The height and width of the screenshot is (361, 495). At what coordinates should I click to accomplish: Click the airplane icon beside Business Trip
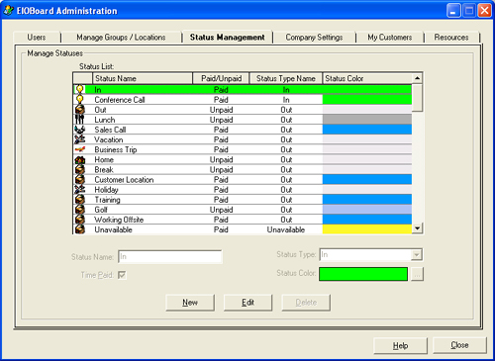point(80,149)
